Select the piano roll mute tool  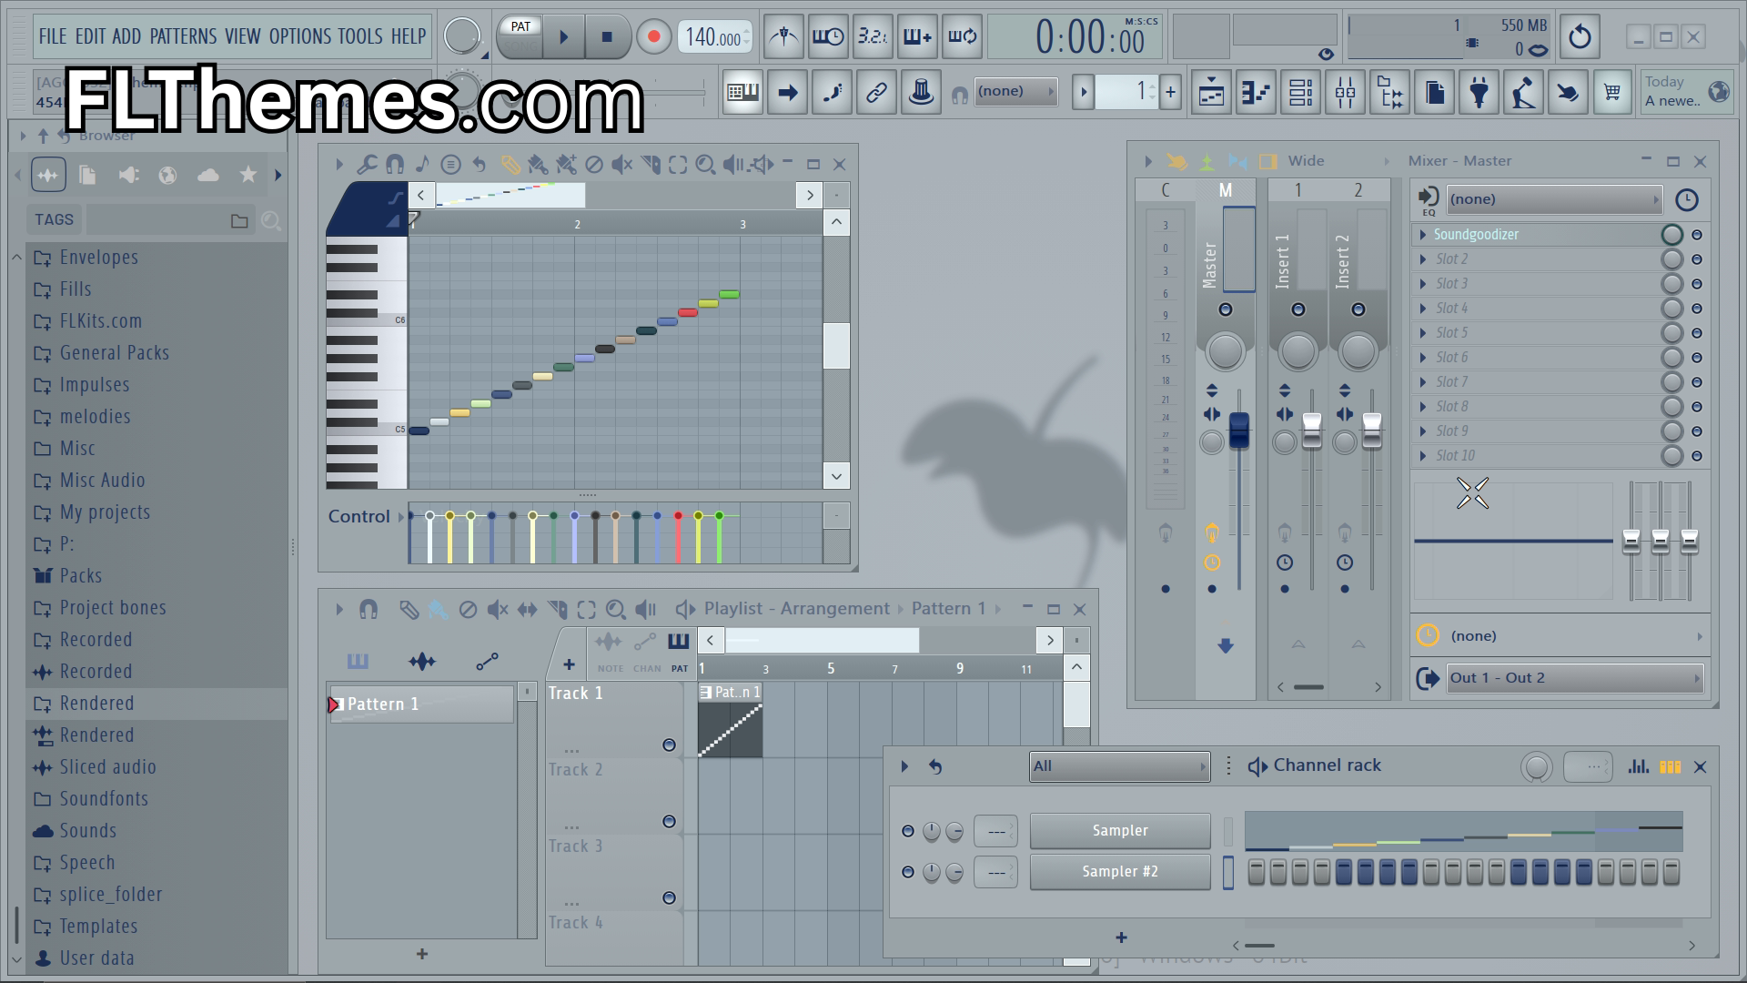point(621,165)
